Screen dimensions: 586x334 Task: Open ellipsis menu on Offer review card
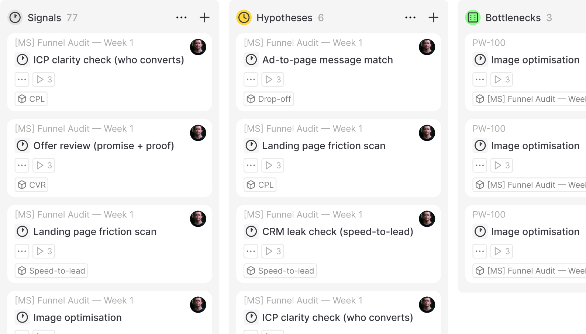(x=22, y=165)
